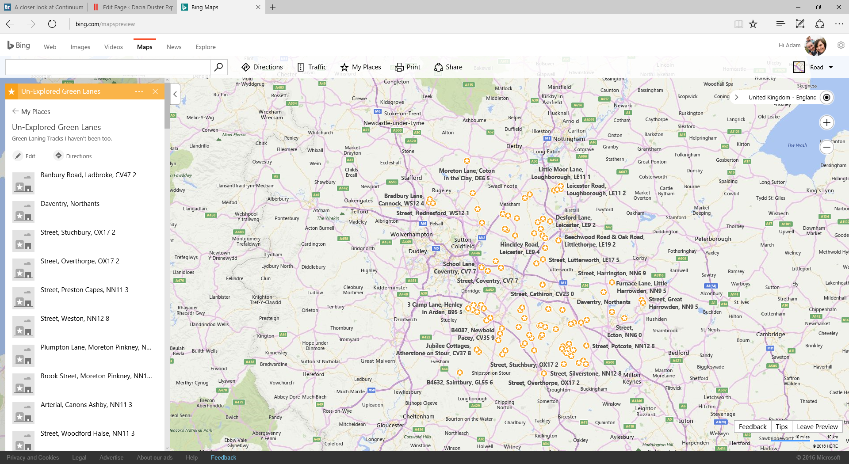Image resolution: width=849 pixels, height=464 pixels.
Task: Select Street, Overthorpe, OX17 2 entry
Action: [x=85, y=269]
